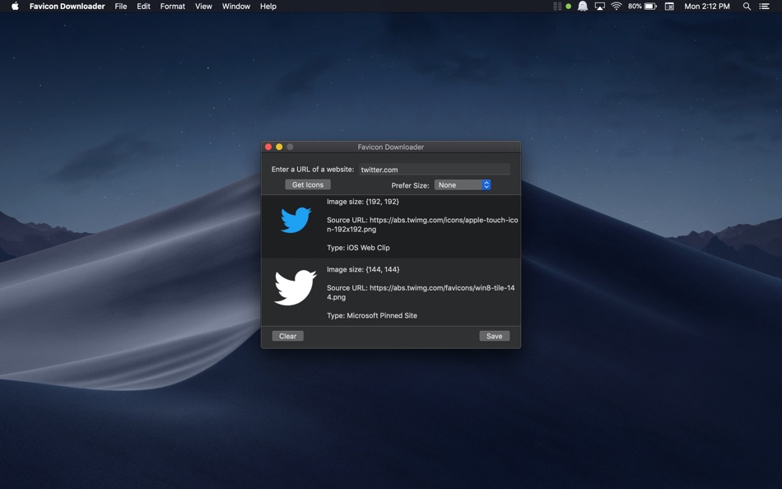Open the Help menu
The height and width of the screenshot is (489, 782).
pyautogui.click(x=268, y=6)
